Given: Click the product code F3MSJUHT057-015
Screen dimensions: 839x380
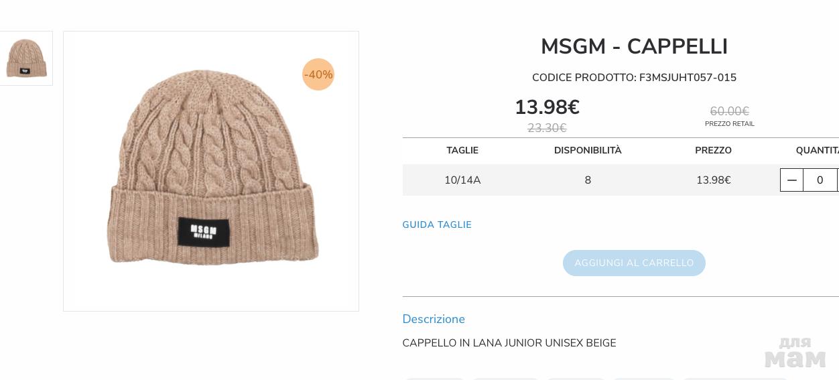Looking at the screenshot, I should (x=688, y=78).
